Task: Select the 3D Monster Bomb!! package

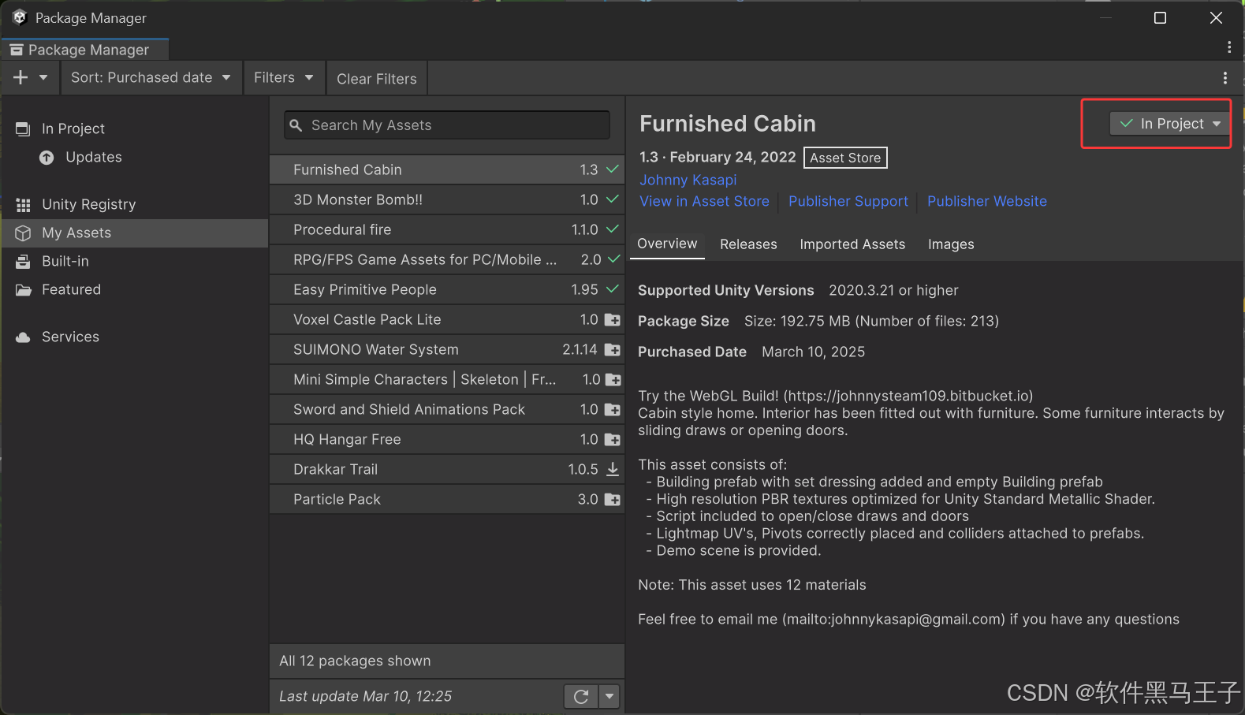Action: 447,199
